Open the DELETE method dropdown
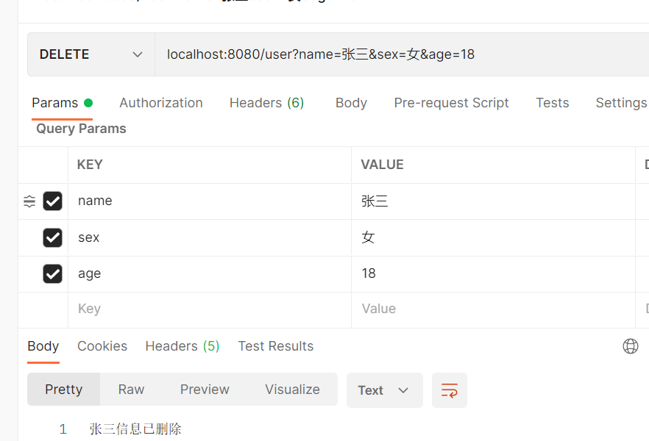649x441 pixels. [91, 54]
